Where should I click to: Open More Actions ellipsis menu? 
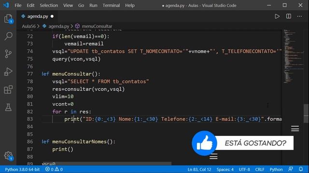click(299, 16)
